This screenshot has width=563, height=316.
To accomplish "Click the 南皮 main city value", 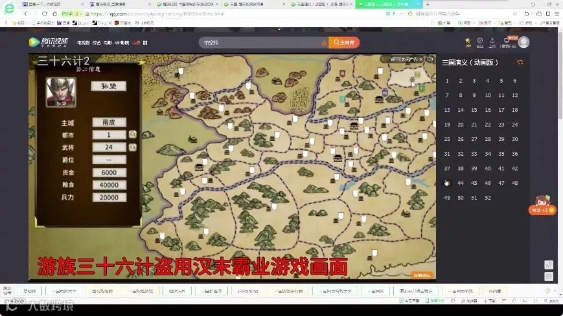I will pos(109,122).
